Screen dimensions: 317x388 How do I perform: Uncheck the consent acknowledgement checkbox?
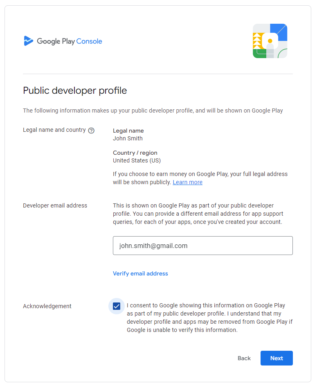[117, 306]
